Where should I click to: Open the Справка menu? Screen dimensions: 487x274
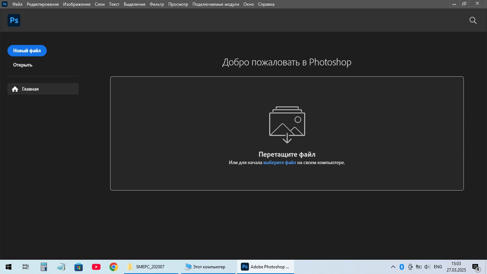pyautogui.click(x=266, y=4)
